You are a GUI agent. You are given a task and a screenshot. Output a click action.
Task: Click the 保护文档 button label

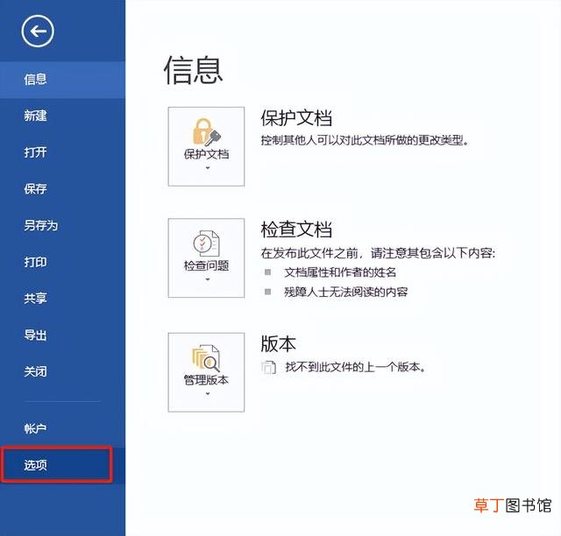point(207,154)
